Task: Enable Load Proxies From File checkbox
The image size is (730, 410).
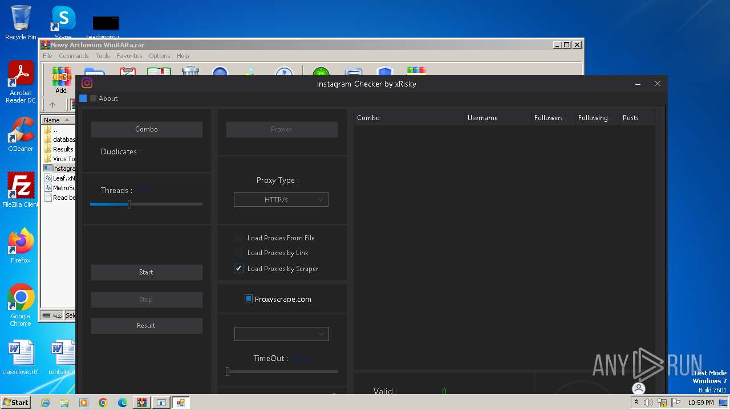Action: 238,238
